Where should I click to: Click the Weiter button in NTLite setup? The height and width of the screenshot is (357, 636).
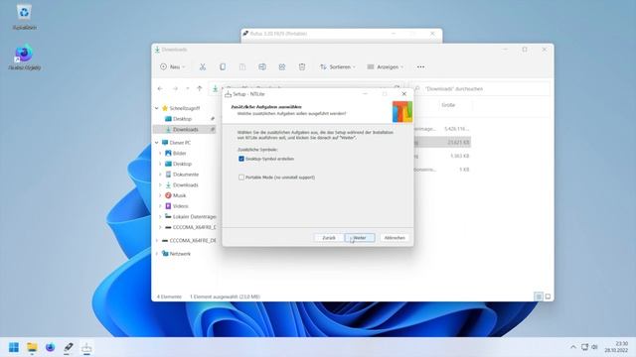click(x=360, y=238)
